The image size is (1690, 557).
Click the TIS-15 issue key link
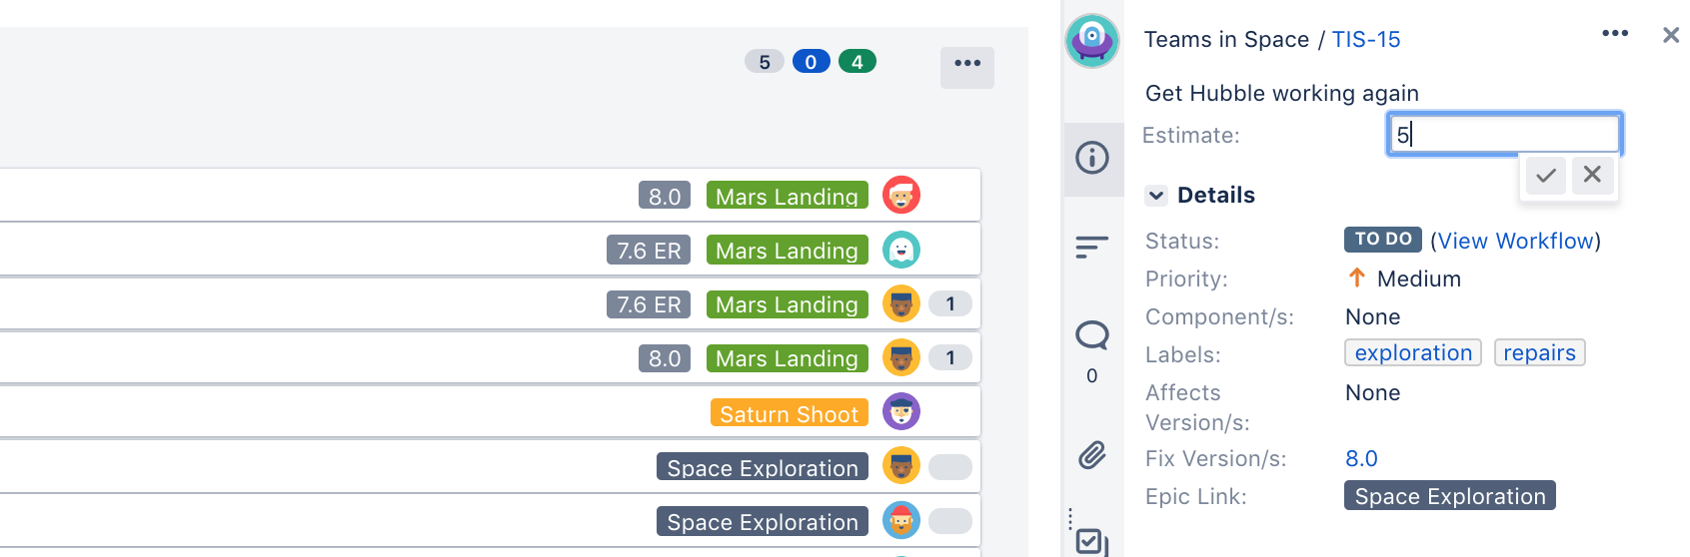pyautogui.click(x=1366, y=40)
